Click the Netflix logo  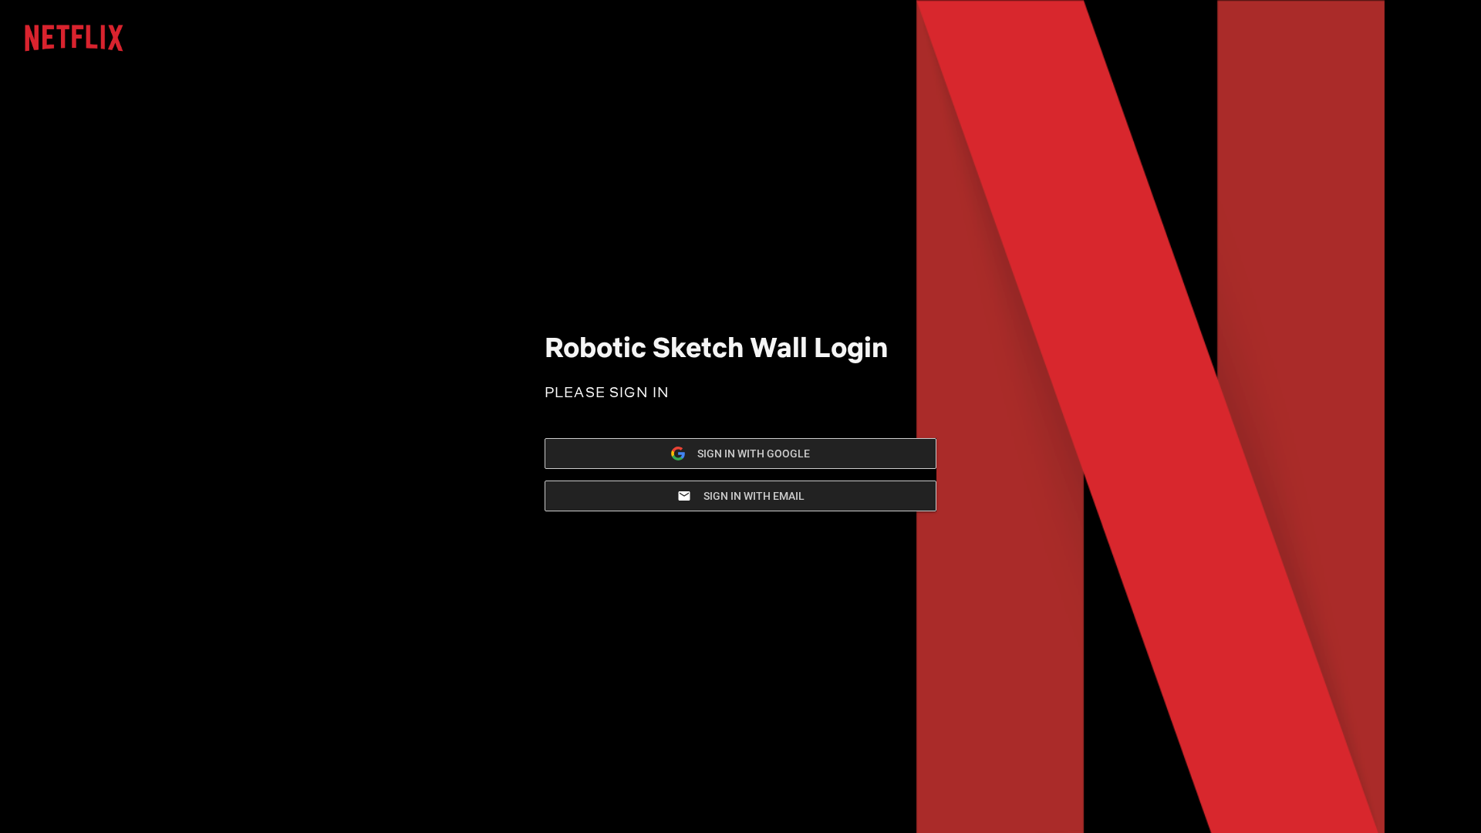74,38
